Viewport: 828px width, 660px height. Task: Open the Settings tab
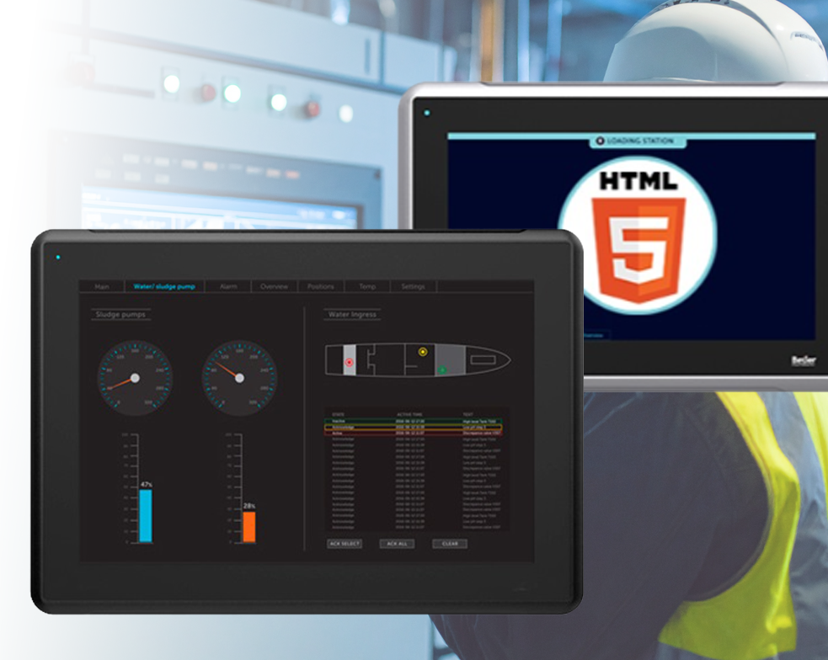413,286
